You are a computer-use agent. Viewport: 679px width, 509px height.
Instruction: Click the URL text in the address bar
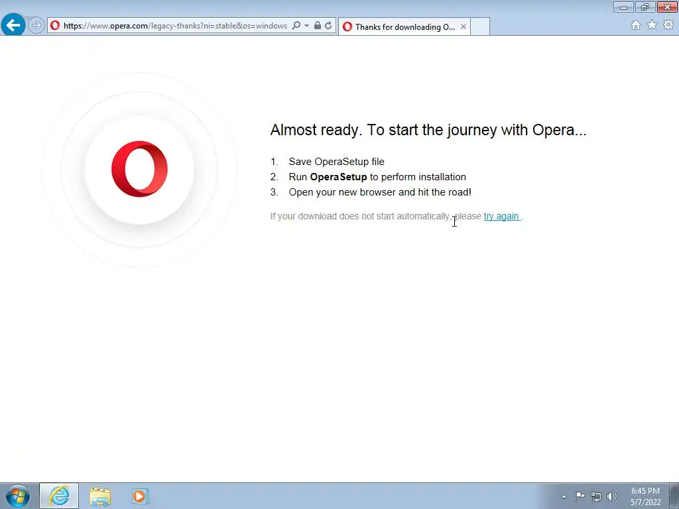tap(175, 26)
